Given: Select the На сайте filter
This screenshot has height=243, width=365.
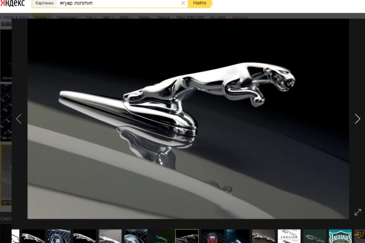Looking at the screenshot, I should (x=218, y=17).
